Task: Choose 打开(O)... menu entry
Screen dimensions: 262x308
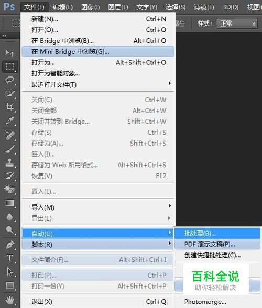Action: click(98, 30)
